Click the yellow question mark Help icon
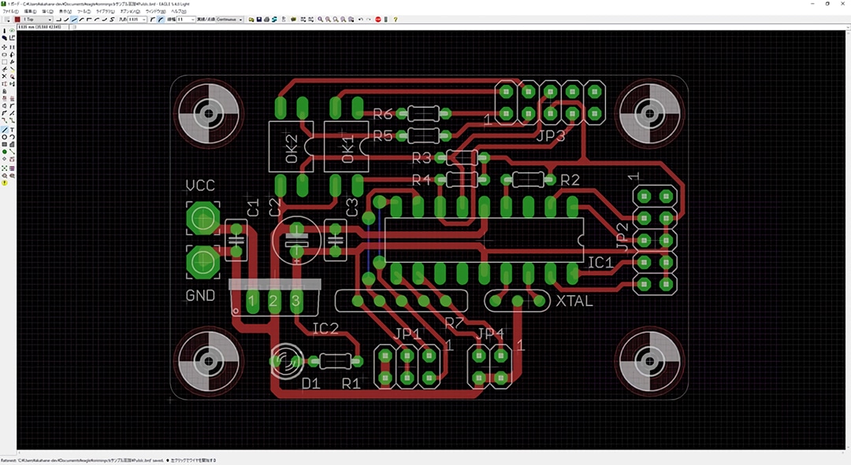Image resolution: width=851 pixels, height=465 pixels. coord(395,19)
